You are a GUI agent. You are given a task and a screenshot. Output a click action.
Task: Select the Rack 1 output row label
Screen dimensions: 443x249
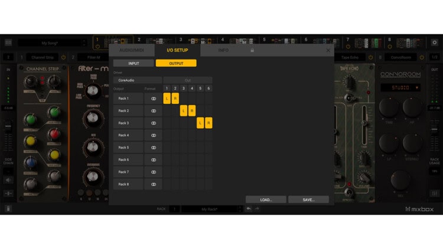(128, 99)
